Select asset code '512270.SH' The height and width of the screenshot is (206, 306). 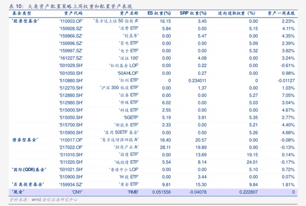tap(71, 88)
